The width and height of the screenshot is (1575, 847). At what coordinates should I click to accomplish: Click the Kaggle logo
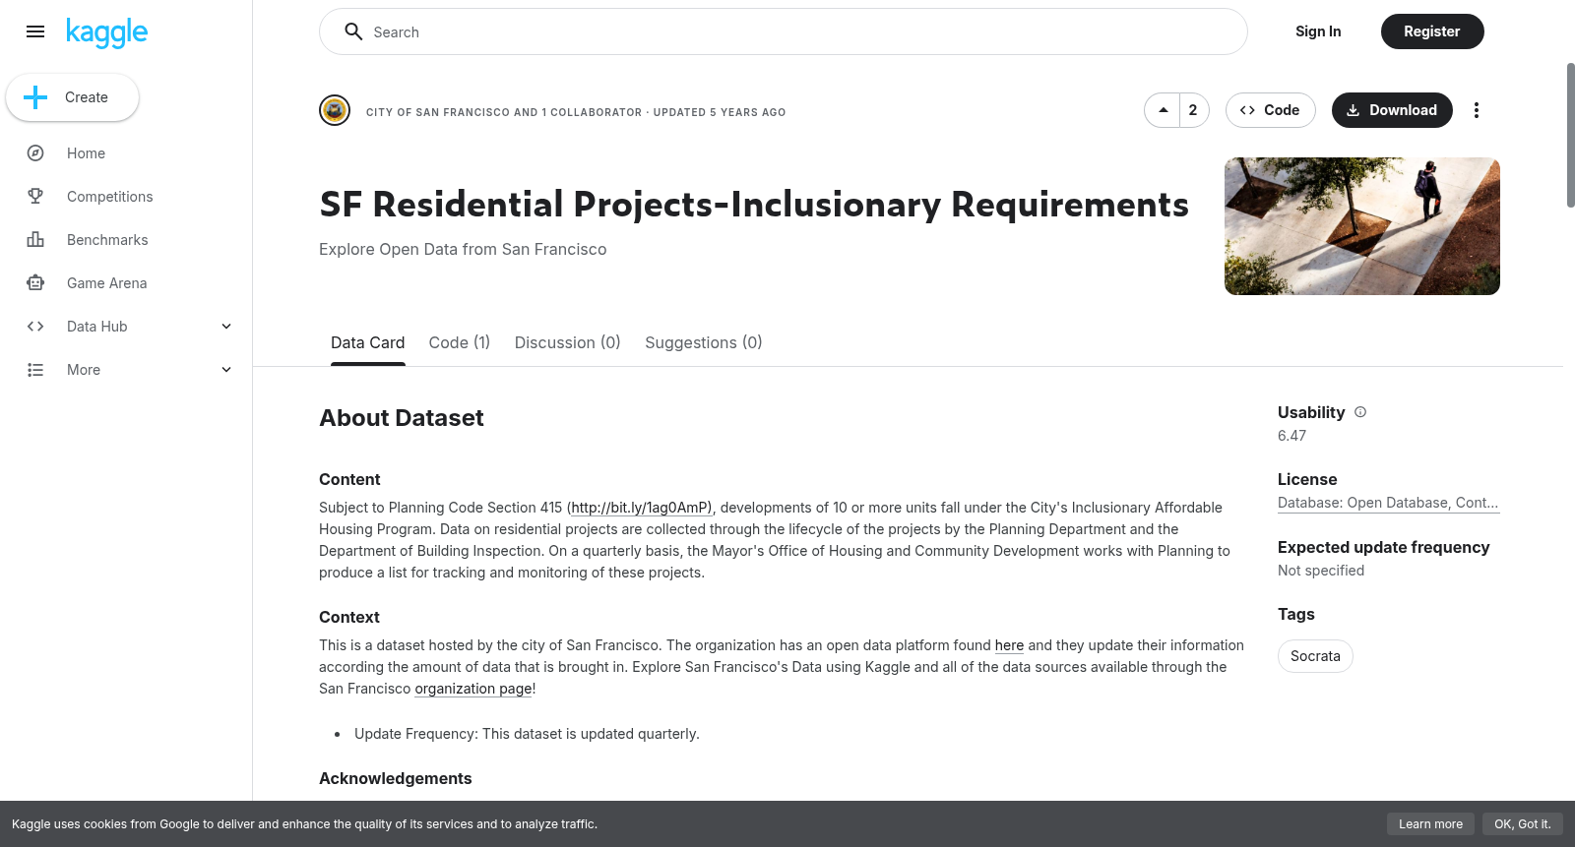[x=106, y=32]
